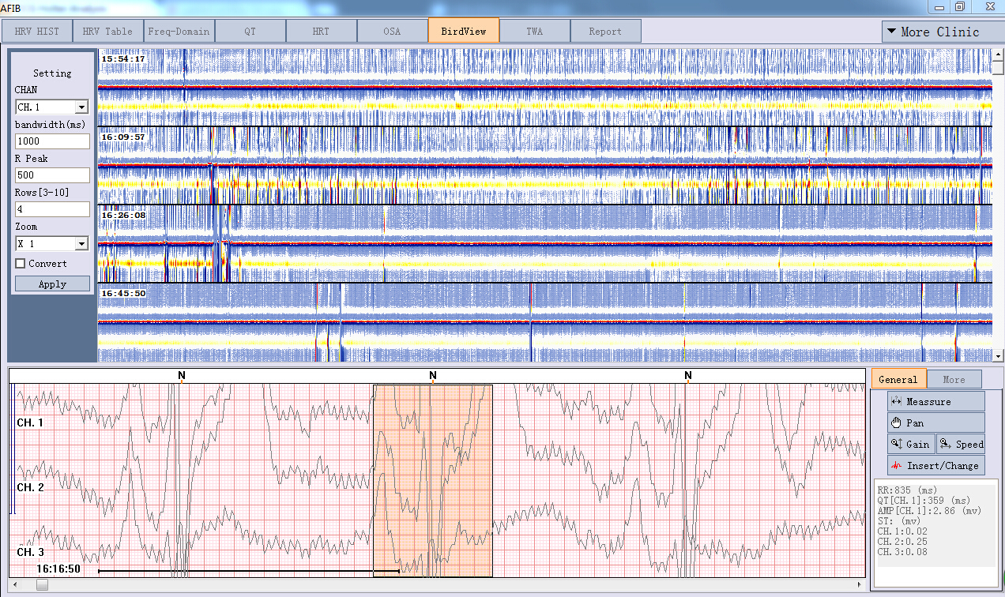Select the Measure tool
The height and width of the screenshot is (597, 1005).
pyautogui.click(x=936, y=401)
